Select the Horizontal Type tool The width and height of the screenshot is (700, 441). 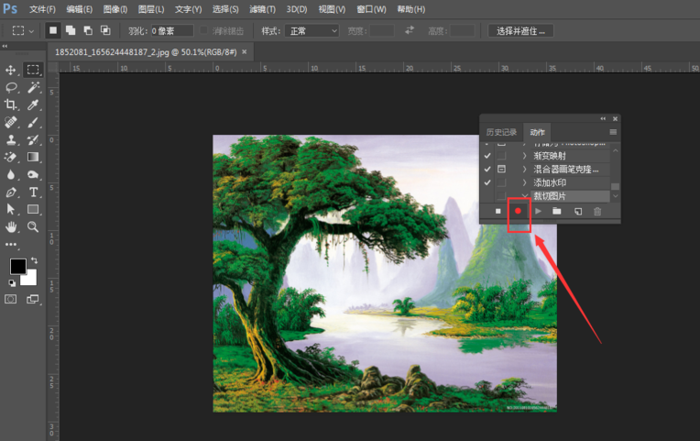[x=33, y=192]
